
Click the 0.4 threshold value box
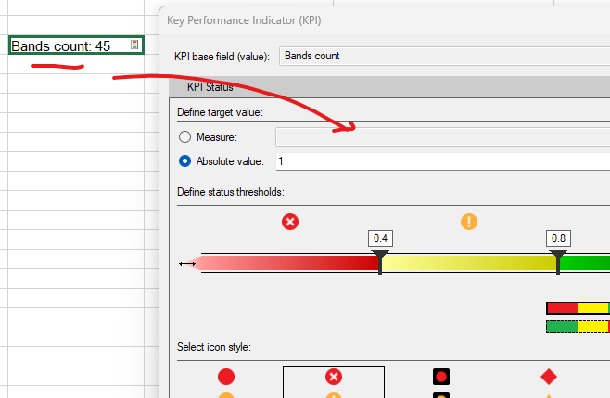(380, 238)
